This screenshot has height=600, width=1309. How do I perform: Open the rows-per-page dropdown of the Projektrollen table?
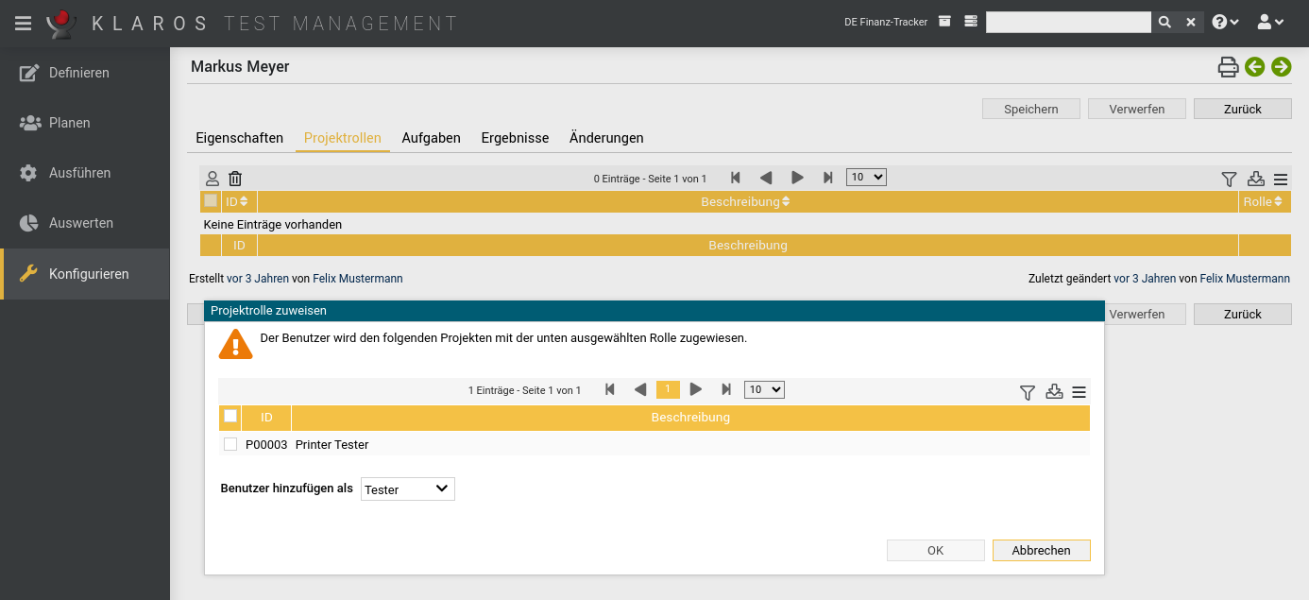tap(866, 177)
